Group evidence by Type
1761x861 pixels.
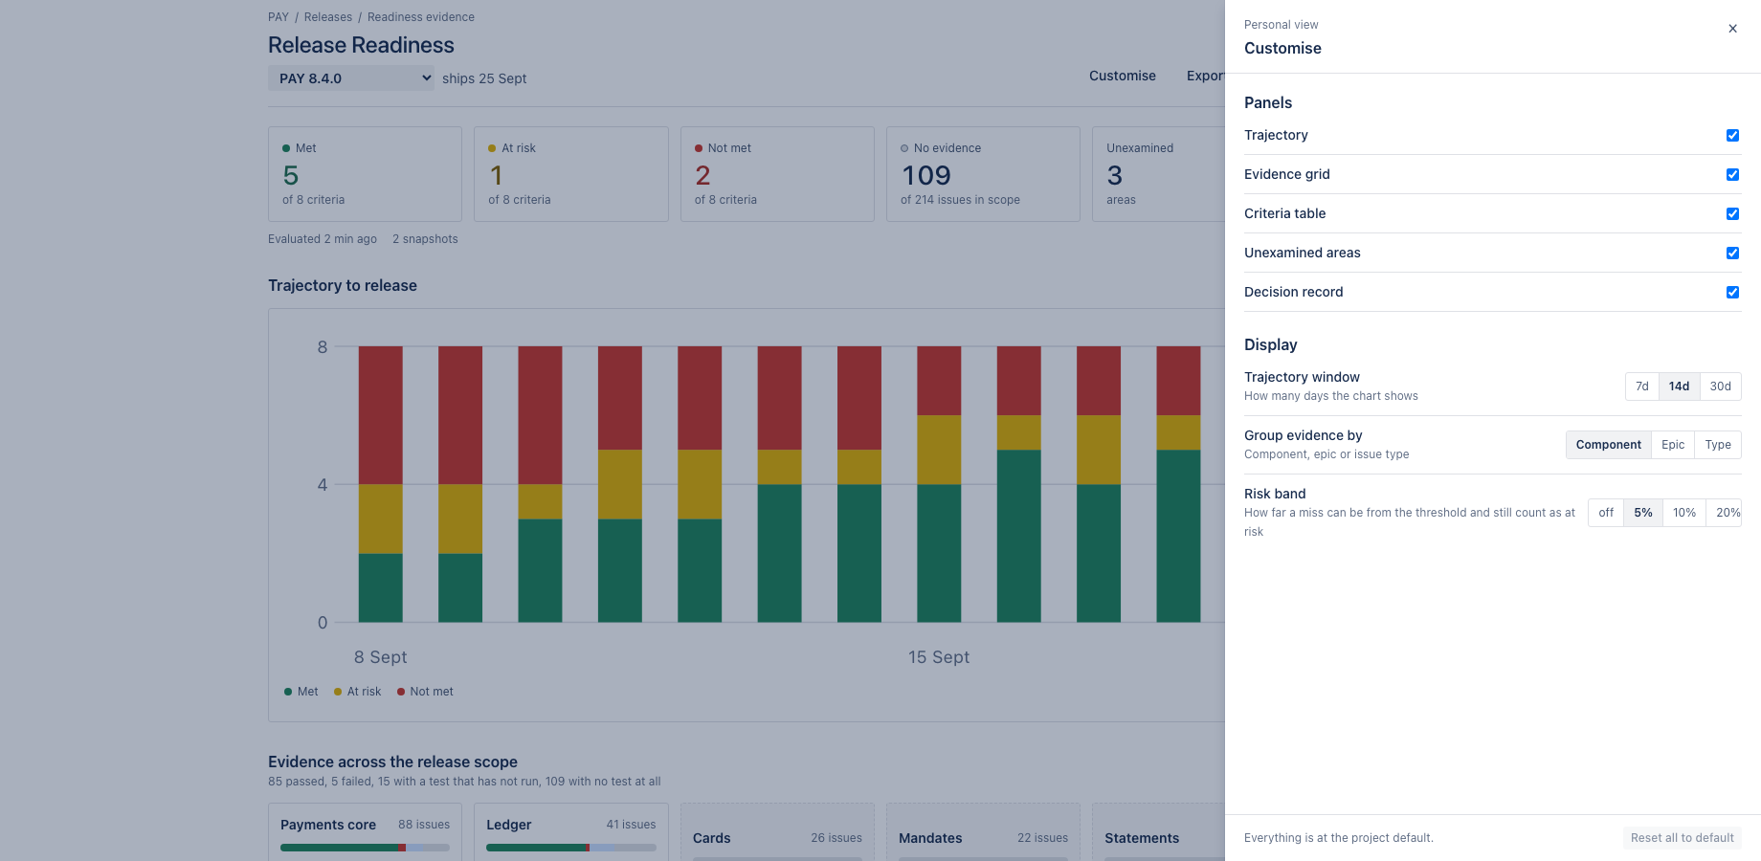point(1718,445)
